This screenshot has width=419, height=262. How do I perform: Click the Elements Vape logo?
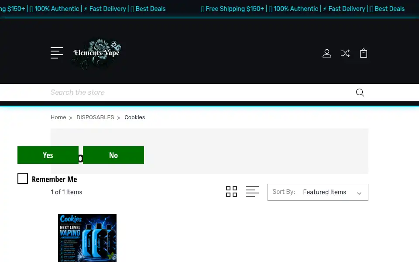click(x=96, y=53)
